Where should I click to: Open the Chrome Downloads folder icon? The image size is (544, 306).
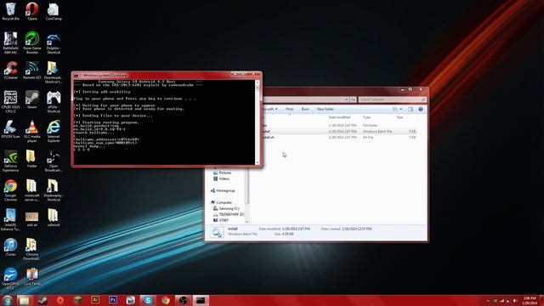32,249
